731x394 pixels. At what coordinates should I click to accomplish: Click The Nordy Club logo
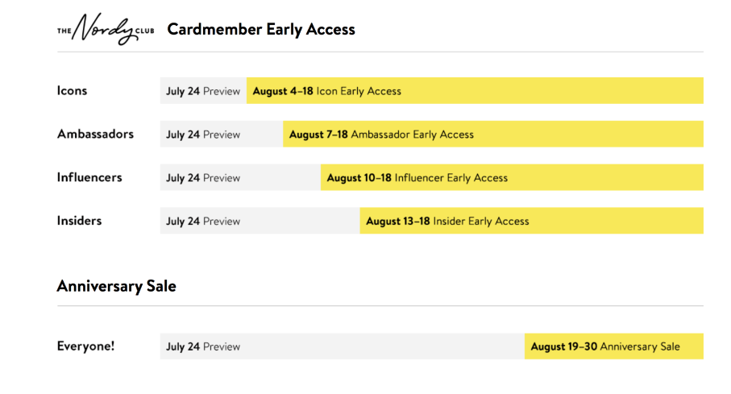106,29
